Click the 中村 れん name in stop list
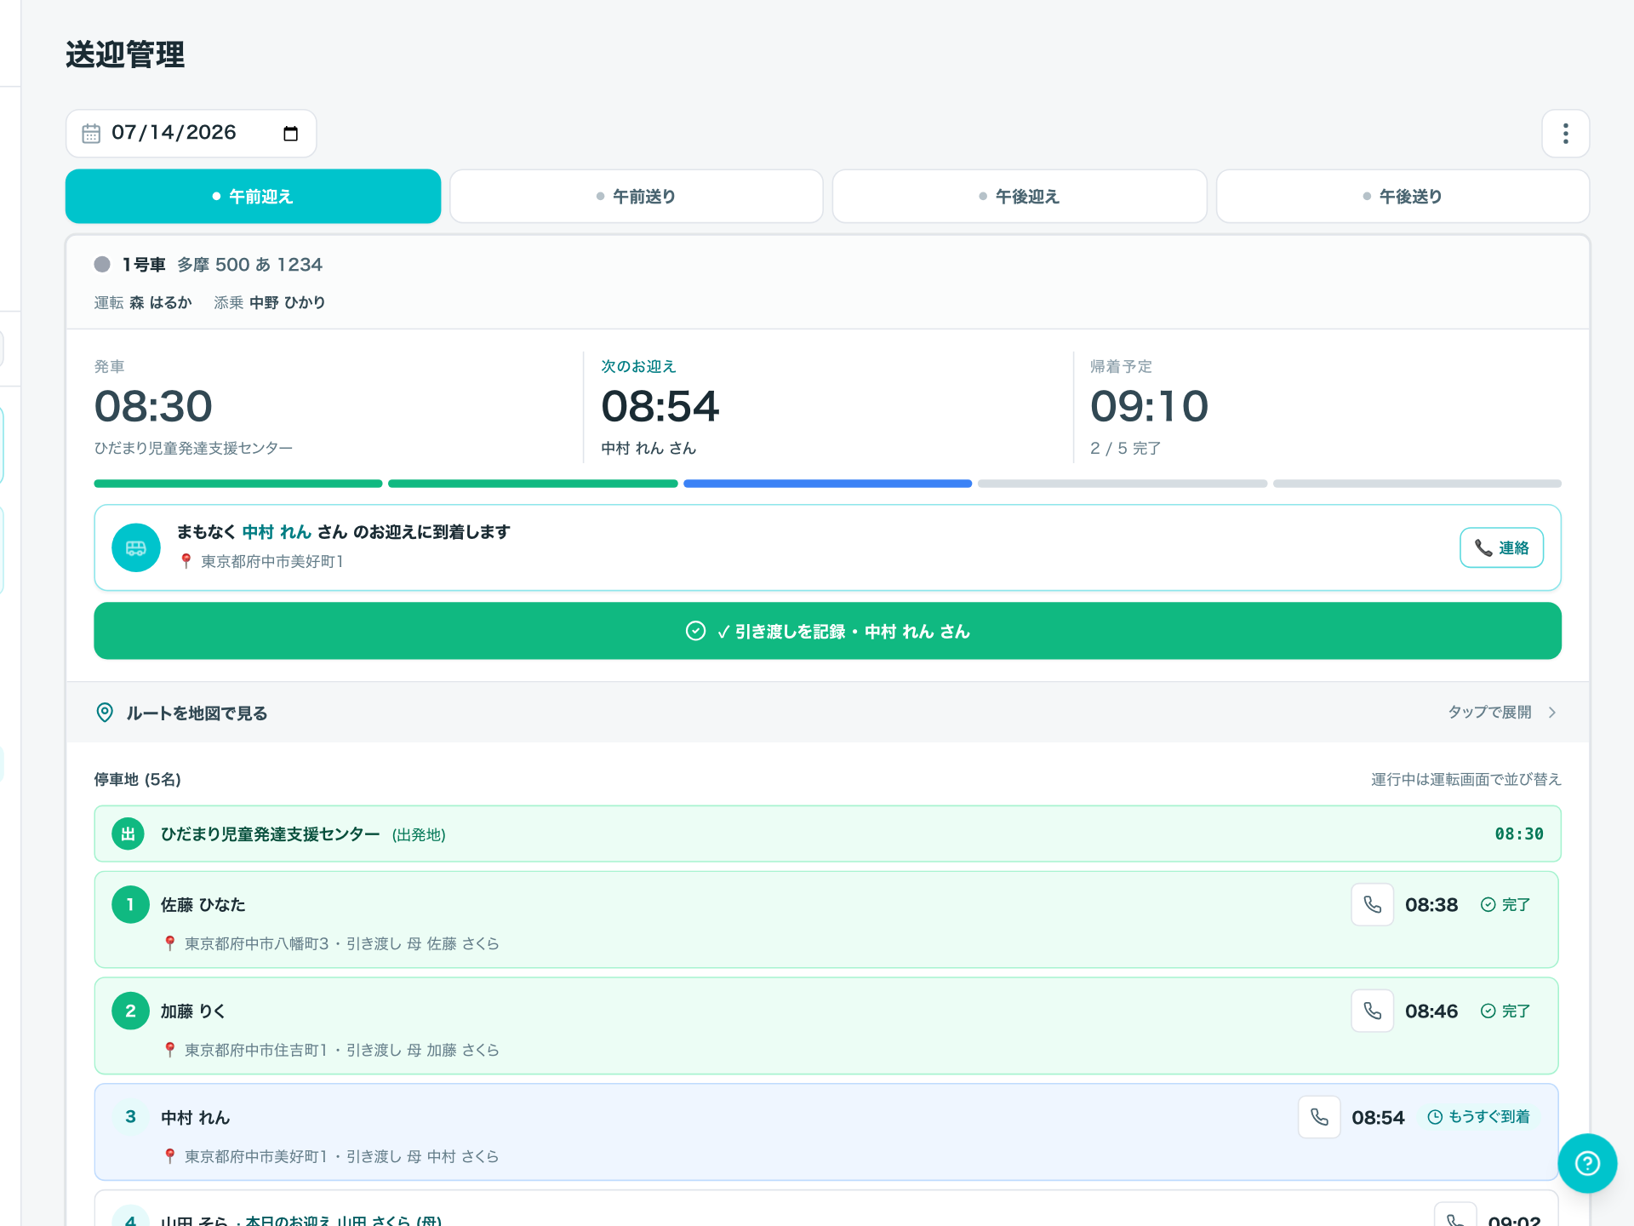1634x1226 pixels. [x=195, y=1117]
